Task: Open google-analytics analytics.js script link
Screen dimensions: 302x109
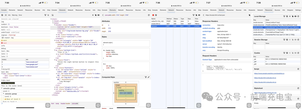Action: (x=269, y=74)
